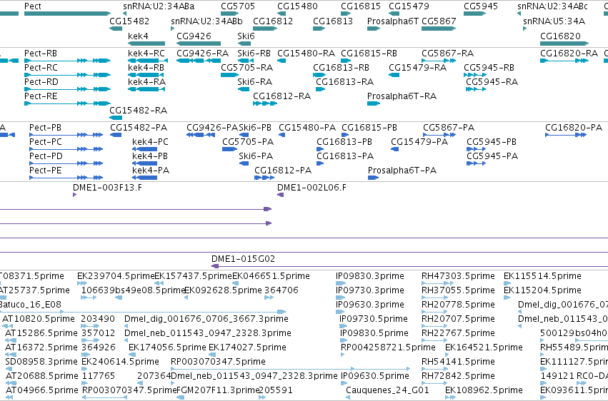Click the snRNA:U2:34ABa gene label
608x401 pixels.
pyautogui.click(x=159, y=6)
